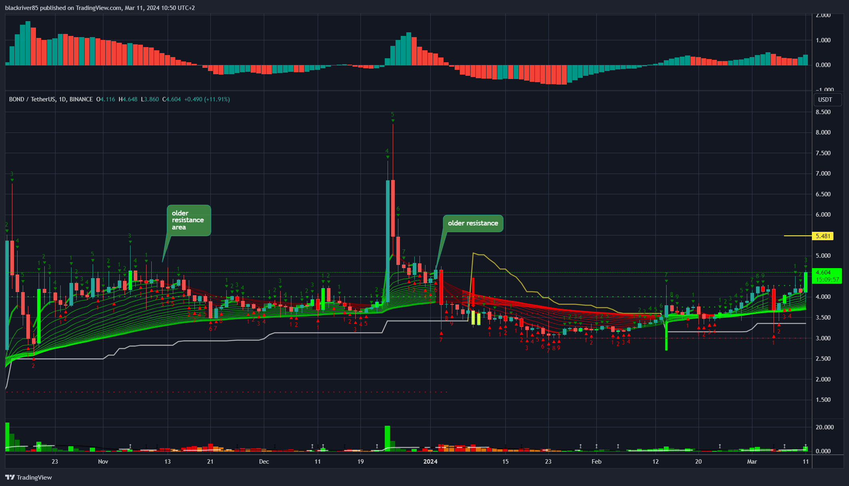Click the red downward arrow marker in January

tap(473, 292)
